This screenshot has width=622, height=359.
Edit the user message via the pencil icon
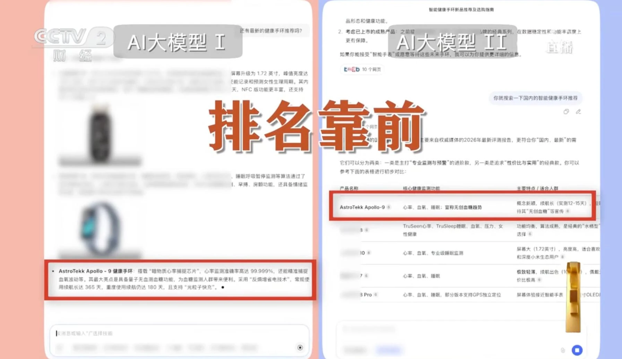point(578,111)
